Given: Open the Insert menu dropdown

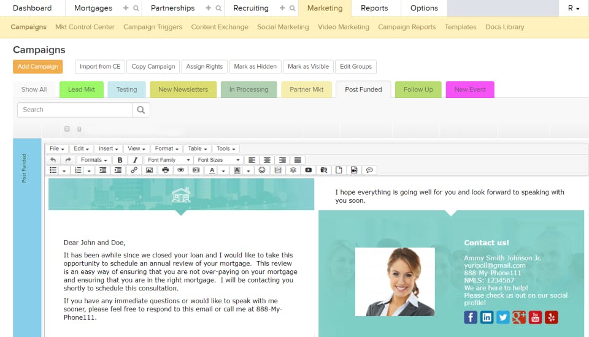Looking at the screenshot, I should 108,149.
